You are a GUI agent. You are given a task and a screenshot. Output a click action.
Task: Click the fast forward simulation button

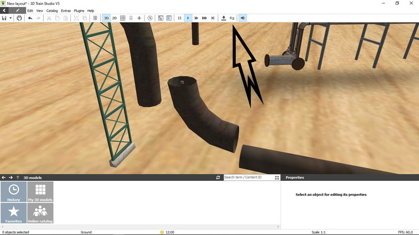click(196, 18)
